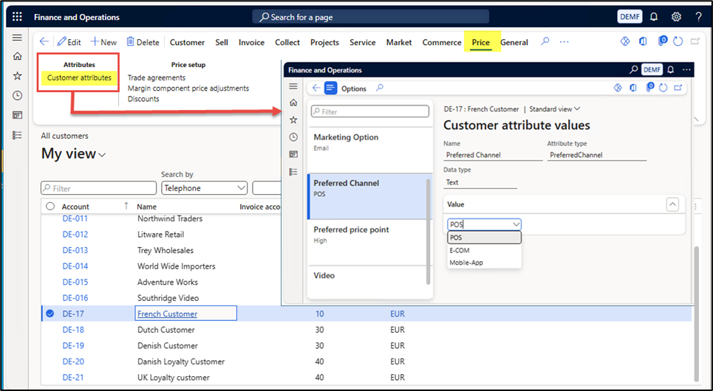Image resolution: width=713 pixels, height=391 pixels.
Task: Open help question mark icon
Action: (698, 17)
